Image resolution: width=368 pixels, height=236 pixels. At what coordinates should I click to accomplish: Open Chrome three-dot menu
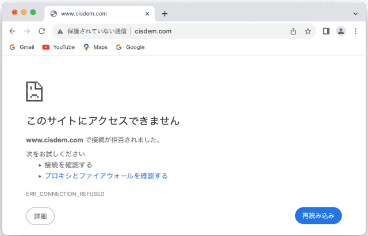pos(355,32)
